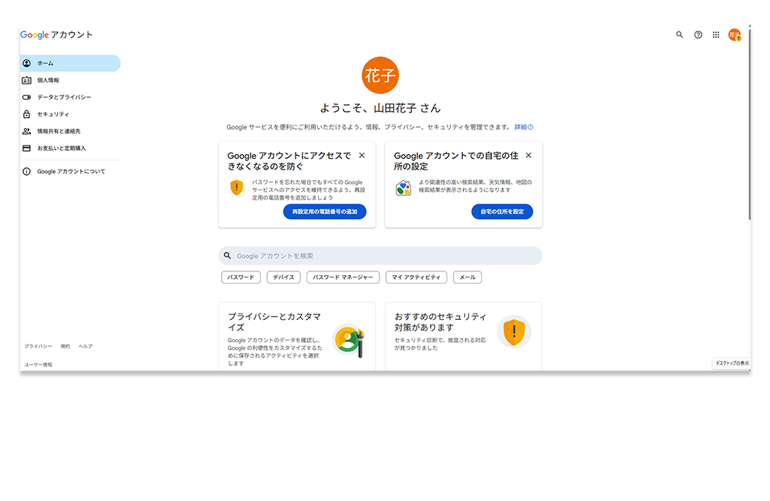This screenshot has width=770, height=501.
Task: Open the 詳細 link
Action: coord(524,127)
